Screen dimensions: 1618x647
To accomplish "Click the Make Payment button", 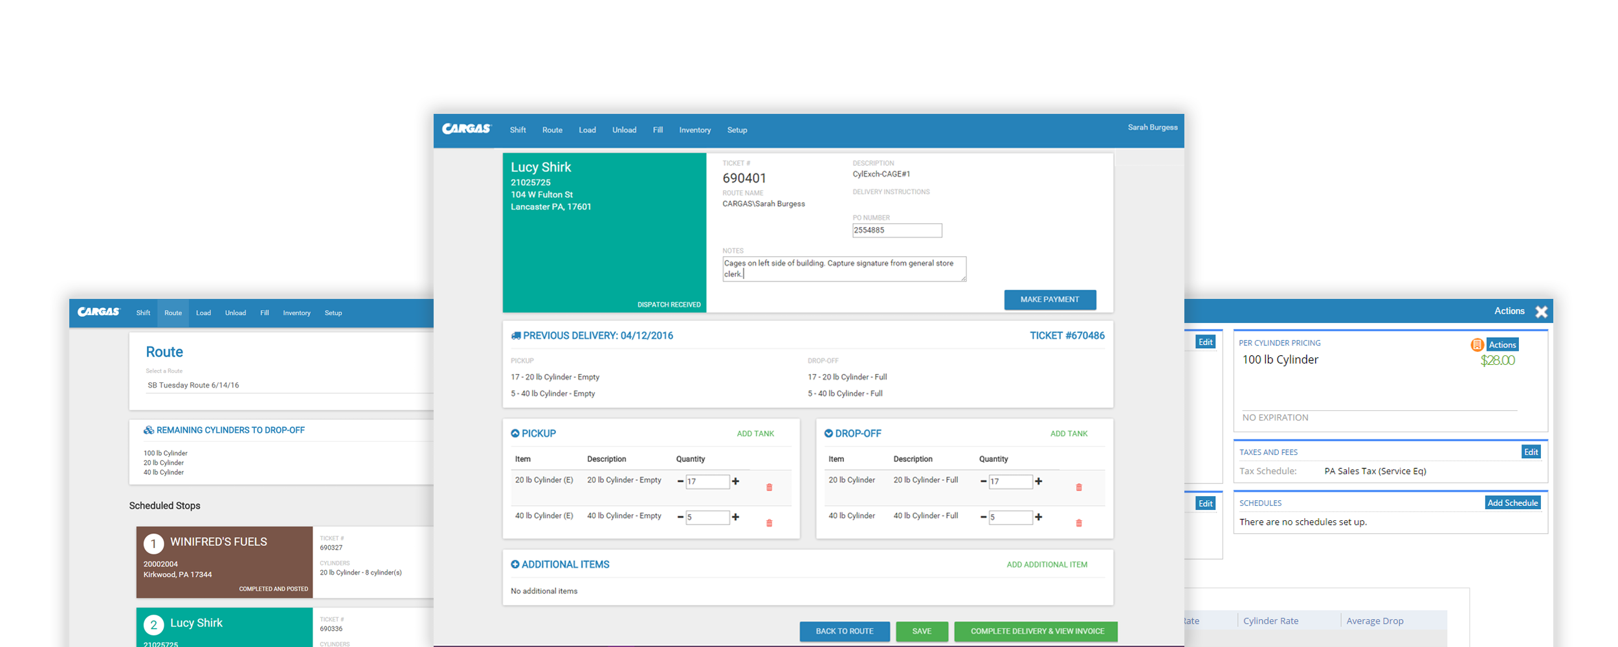I will 1050,300.
